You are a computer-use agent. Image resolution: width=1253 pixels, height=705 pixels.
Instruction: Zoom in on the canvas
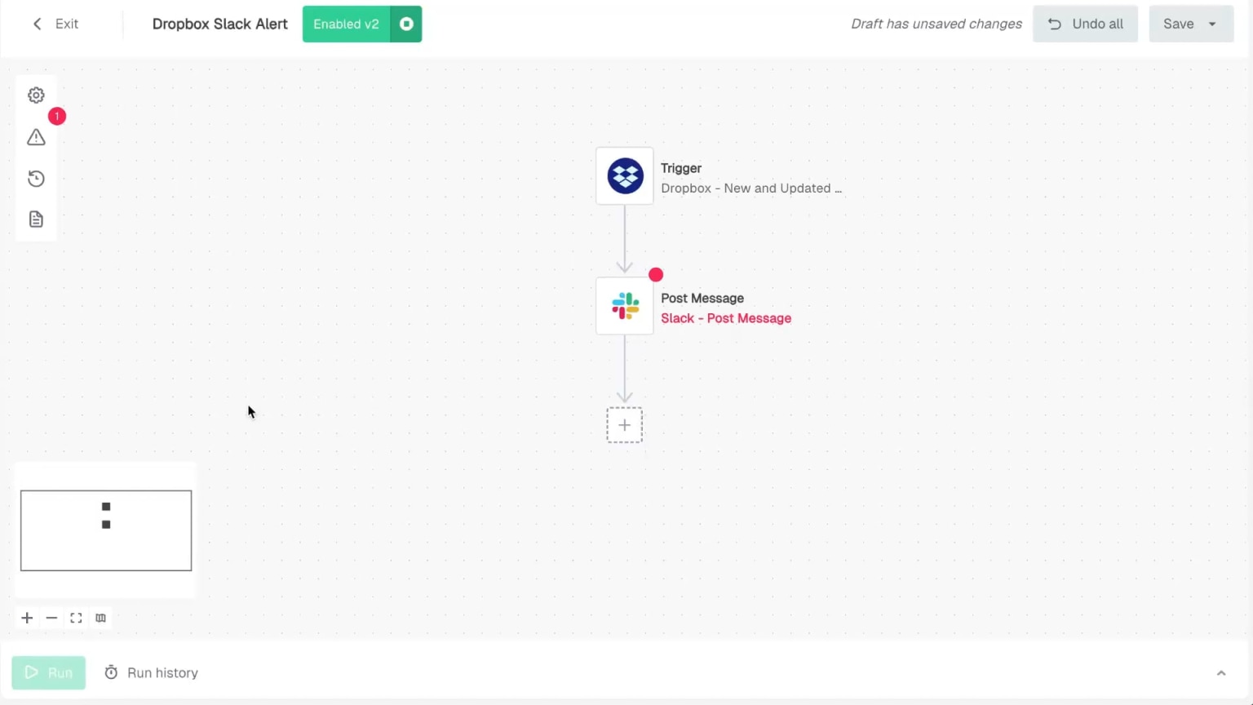pos(27,618)
